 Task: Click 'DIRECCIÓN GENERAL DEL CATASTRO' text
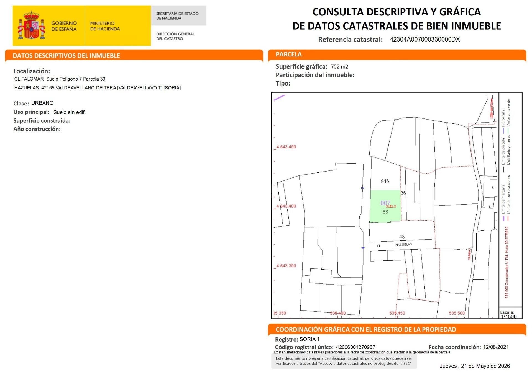pyautogui.click(x=175, y=36)
